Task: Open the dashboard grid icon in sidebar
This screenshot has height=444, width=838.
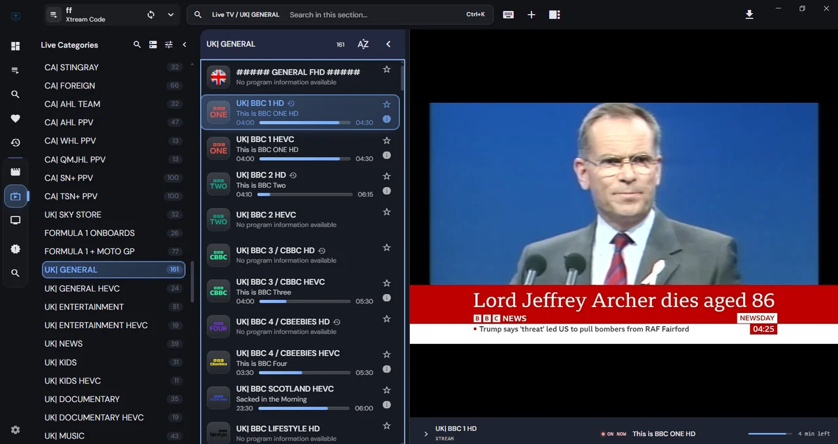Action: (15, 46)
